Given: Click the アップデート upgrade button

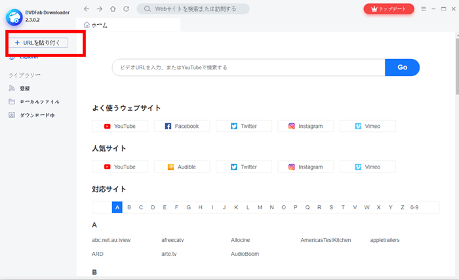Looking at the screenshot, I should click(389, 9).
